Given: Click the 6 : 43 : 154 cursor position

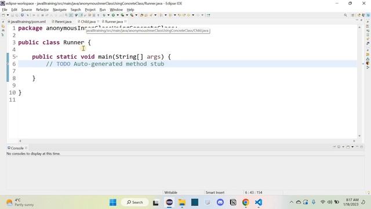Looking at the screenshot, I should 253,192.
